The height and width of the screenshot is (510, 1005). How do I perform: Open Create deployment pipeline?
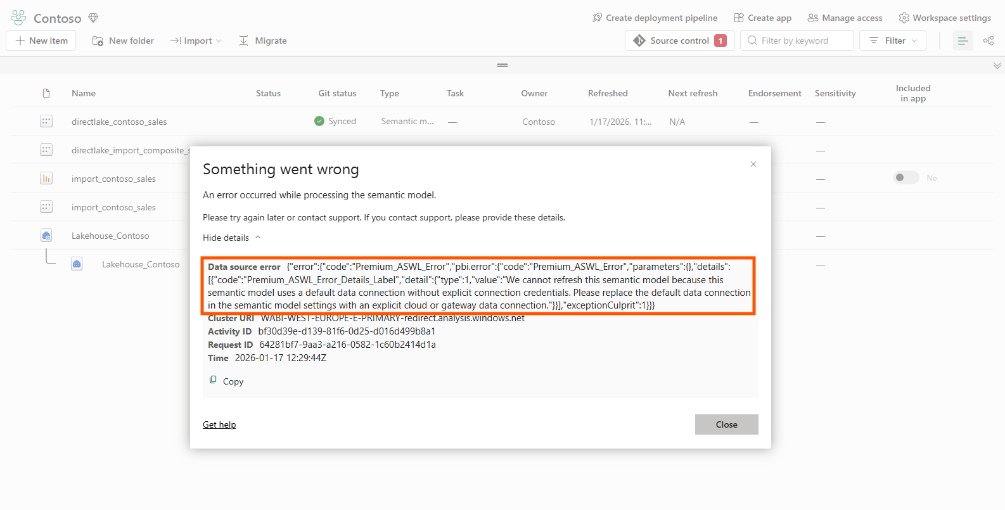coord(655,18)
